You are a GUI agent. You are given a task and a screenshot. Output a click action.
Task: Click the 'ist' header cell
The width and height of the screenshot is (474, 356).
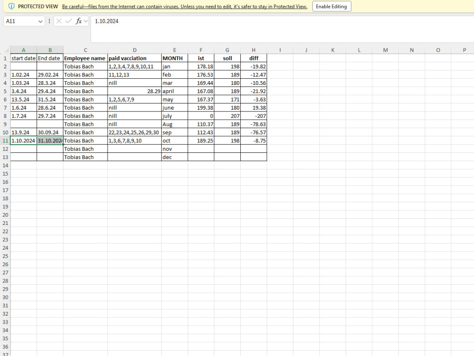point(201,58)
